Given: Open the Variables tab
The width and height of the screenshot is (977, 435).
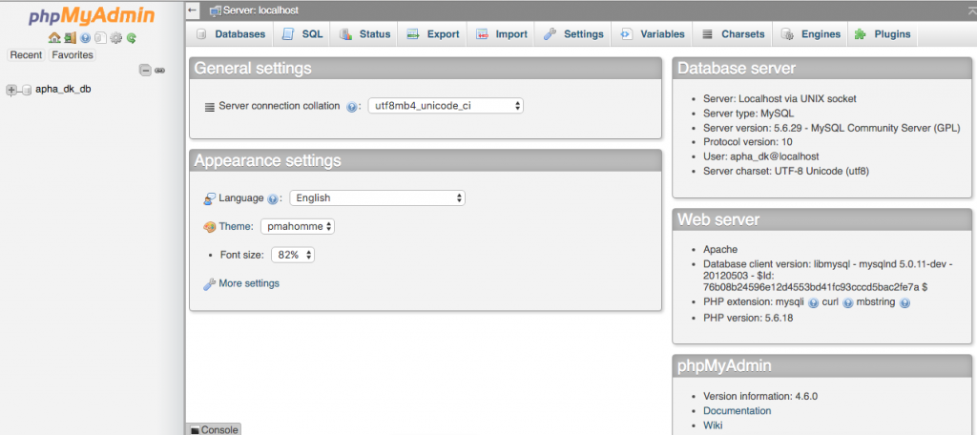Looking at the screenshot, I should click(653, 34).
